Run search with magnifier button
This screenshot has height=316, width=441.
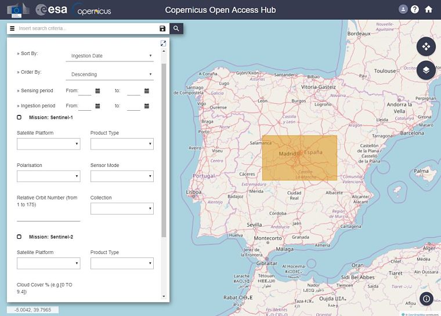[176, 28]
